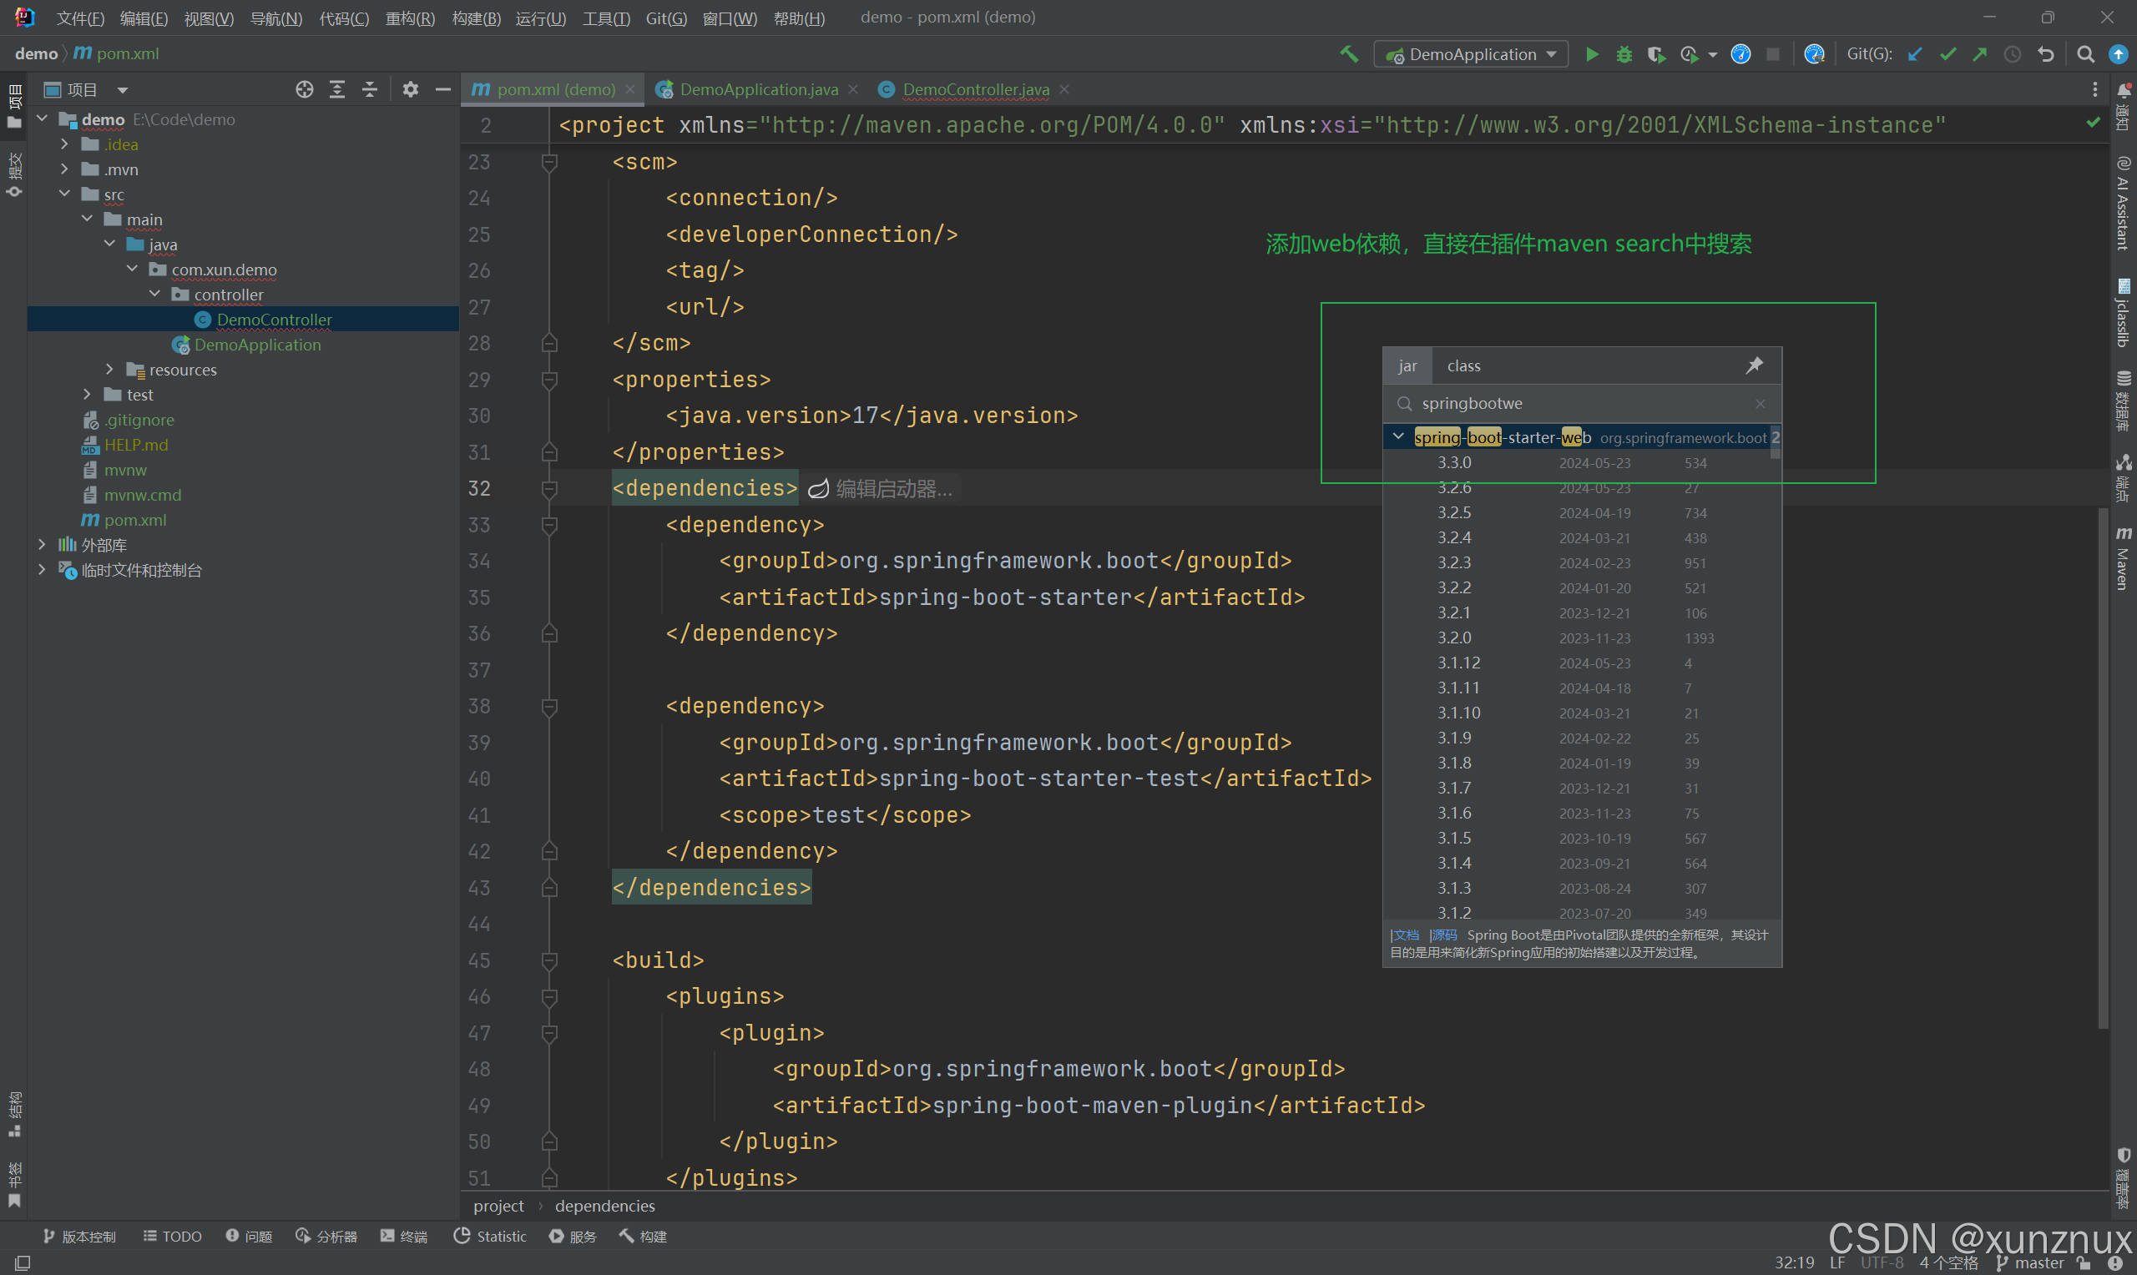Commit changes with the green checkmark
Screen dimensions: 2137x1275
(1948, 54)
